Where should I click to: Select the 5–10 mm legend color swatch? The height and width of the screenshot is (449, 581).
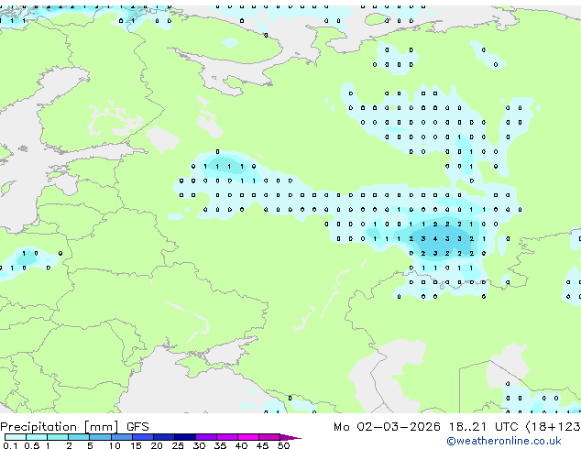[100, 437]
